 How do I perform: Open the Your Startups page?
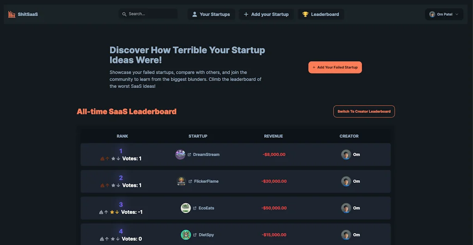point(211,14)
